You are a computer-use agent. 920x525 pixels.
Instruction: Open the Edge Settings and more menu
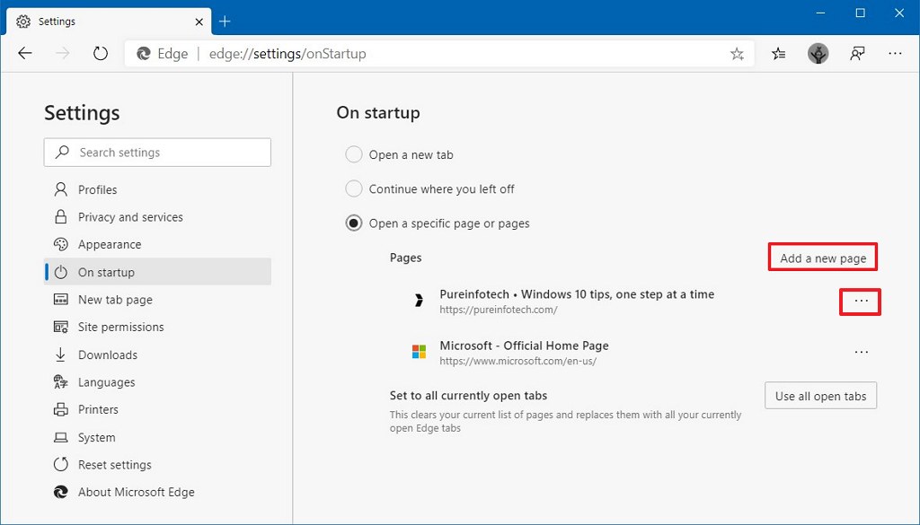click(895, 54)
